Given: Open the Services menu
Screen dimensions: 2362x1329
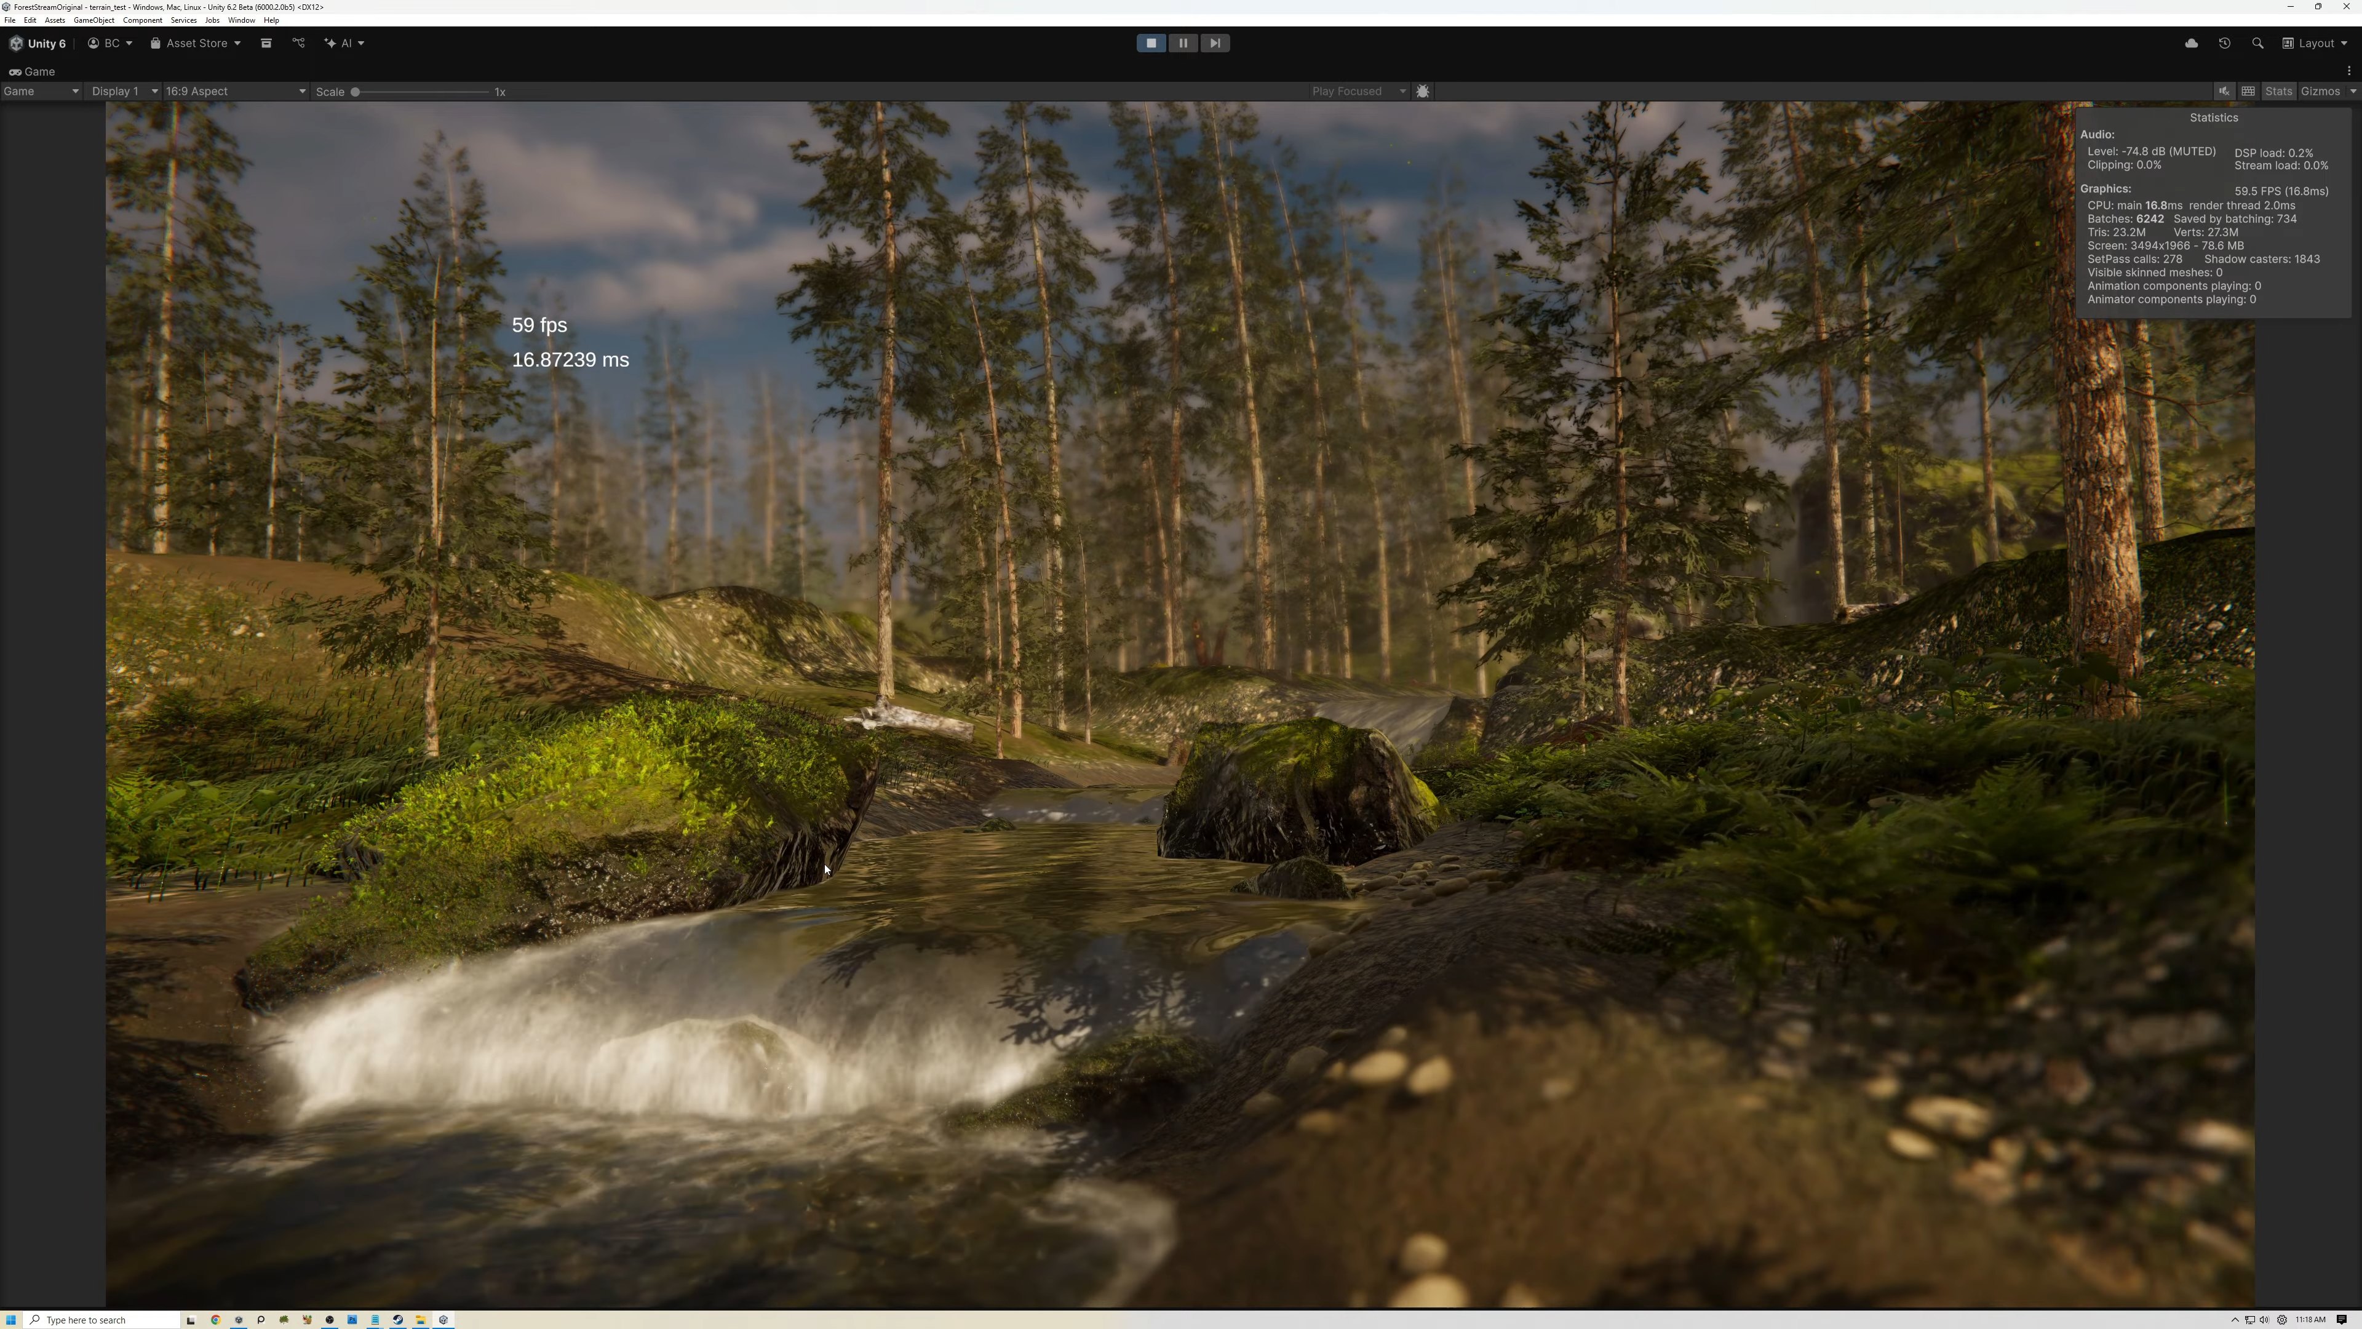Looking at the screenshot, I should pos(183,20).
